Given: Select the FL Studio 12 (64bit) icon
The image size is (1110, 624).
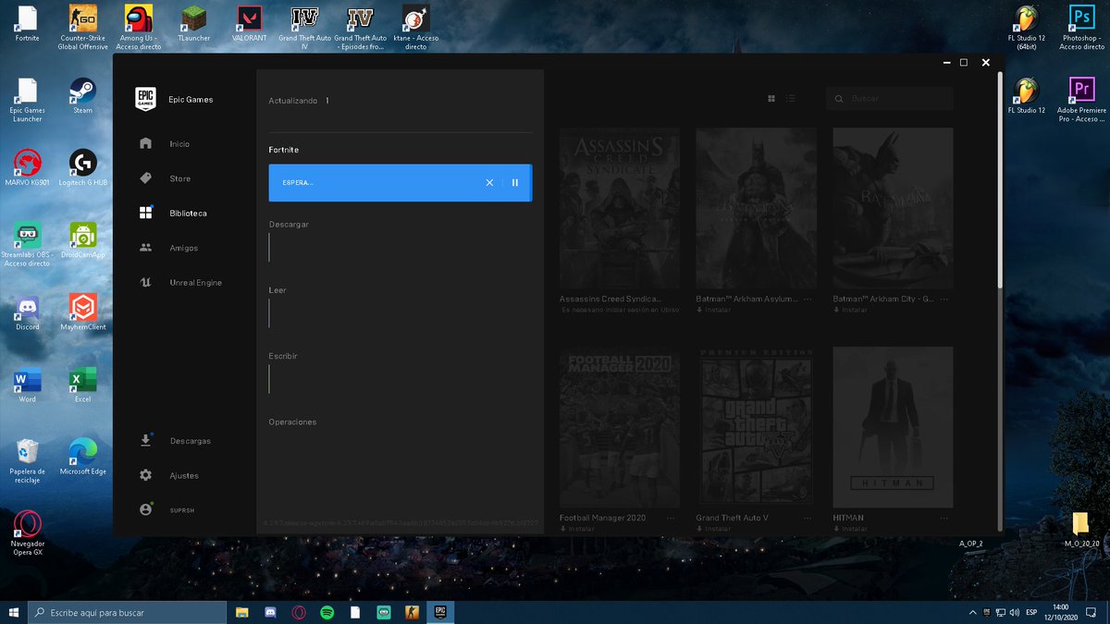Looking at the screenshot, I should (x=1025, y=28).
